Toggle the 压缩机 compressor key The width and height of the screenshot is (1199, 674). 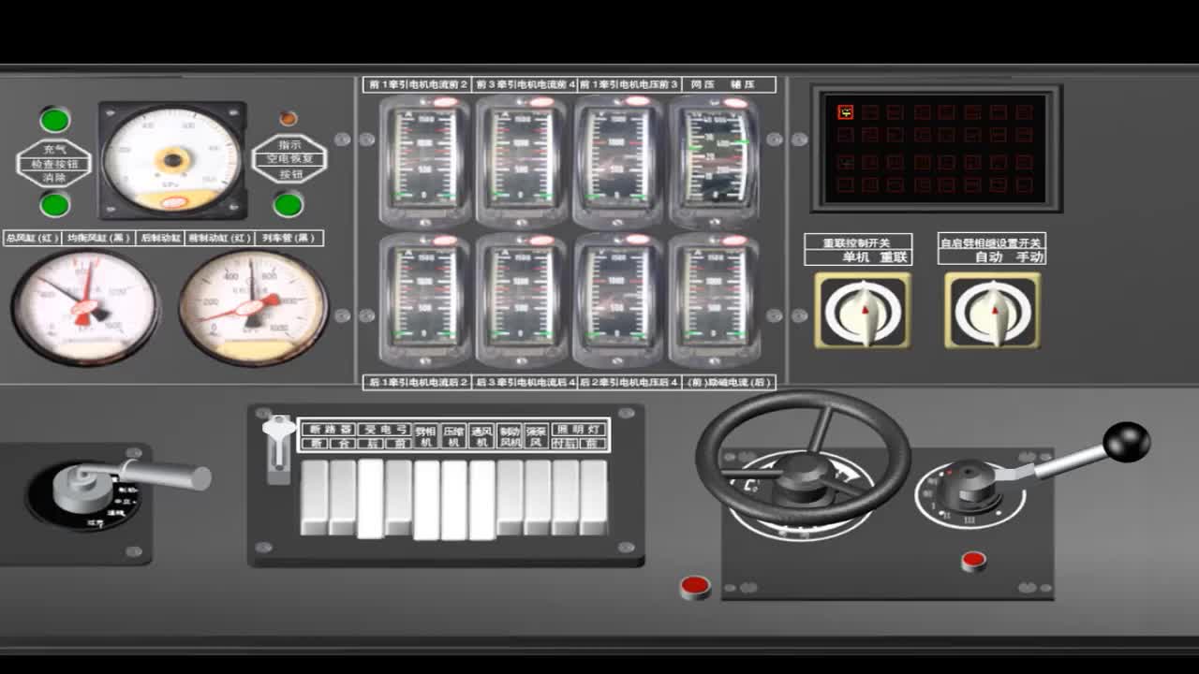tap(454, 500)
